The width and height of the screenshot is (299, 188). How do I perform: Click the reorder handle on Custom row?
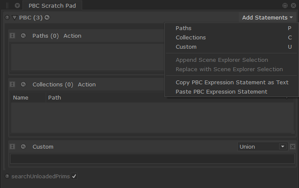coord(12,147)
